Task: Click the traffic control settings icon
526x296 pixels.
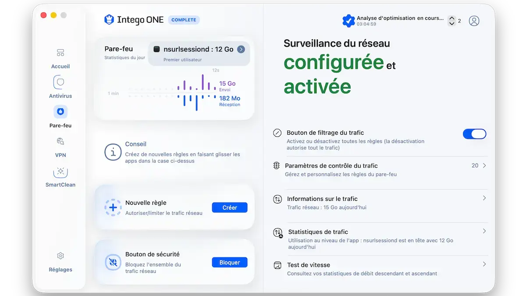Action: (x=277, y=166)
